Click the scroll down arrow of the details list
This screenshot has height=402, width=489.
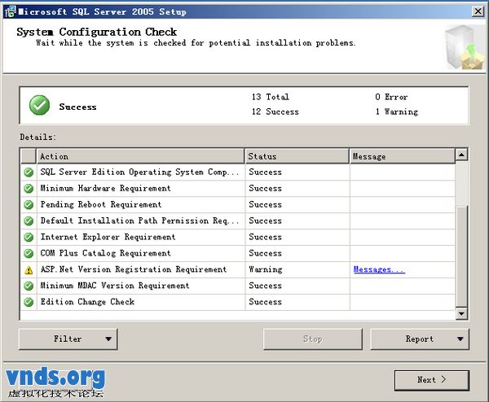tap(461, 313)
